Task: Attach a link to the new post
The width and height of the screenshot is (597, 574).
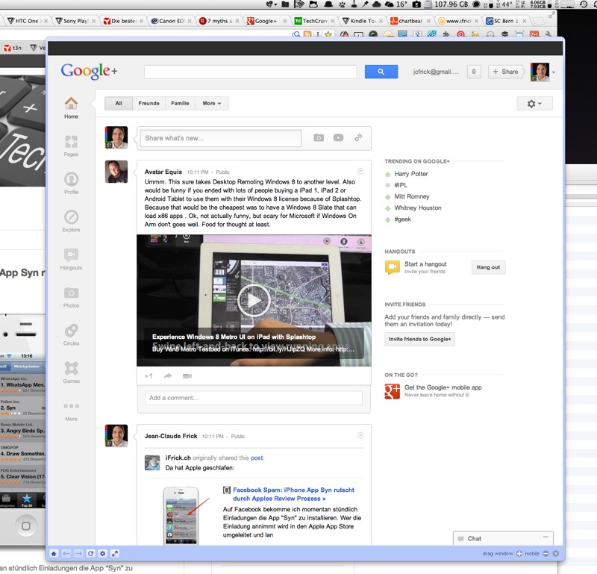Action: [x=358, y=138]
